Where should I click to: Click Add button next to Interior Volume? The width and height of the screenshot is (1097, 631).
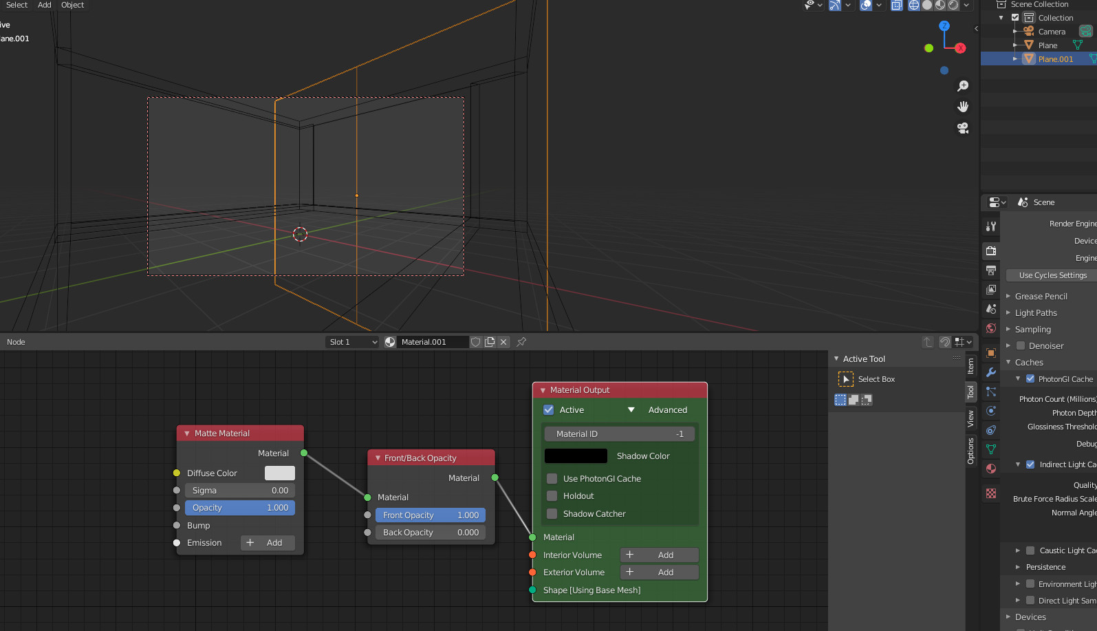659,555
